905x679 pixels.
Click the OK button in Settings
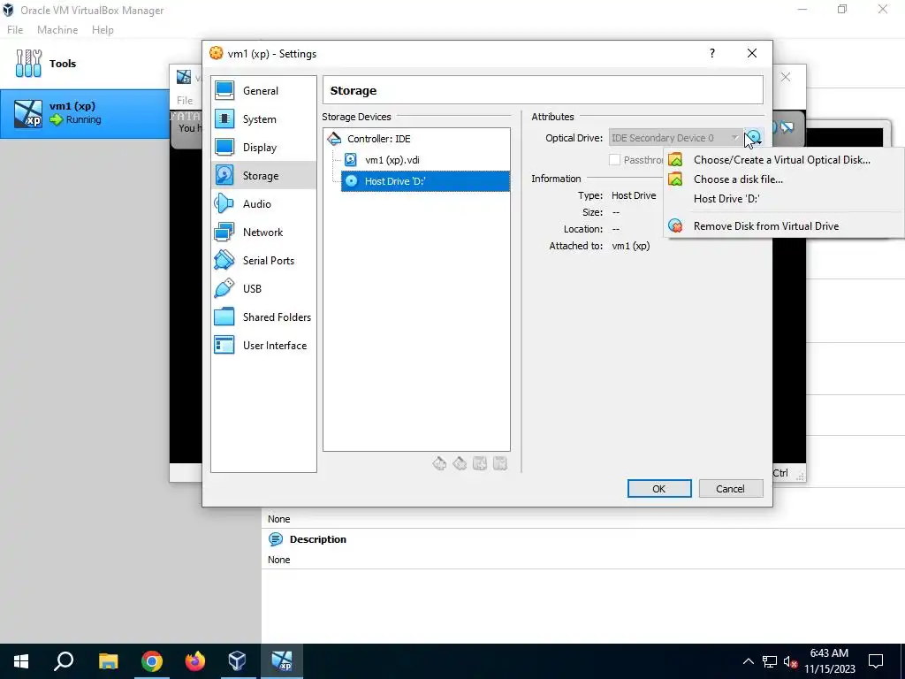coord(659,488)
